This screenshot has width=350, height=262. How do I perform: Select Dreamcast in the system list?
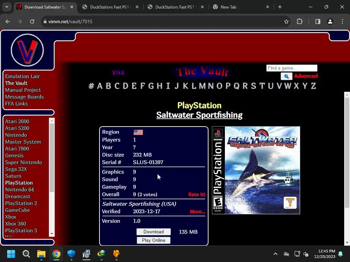click(18, 196)
